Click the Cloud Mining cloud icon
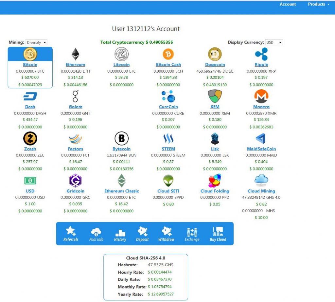Screen dimensions: 335x302 261,180
